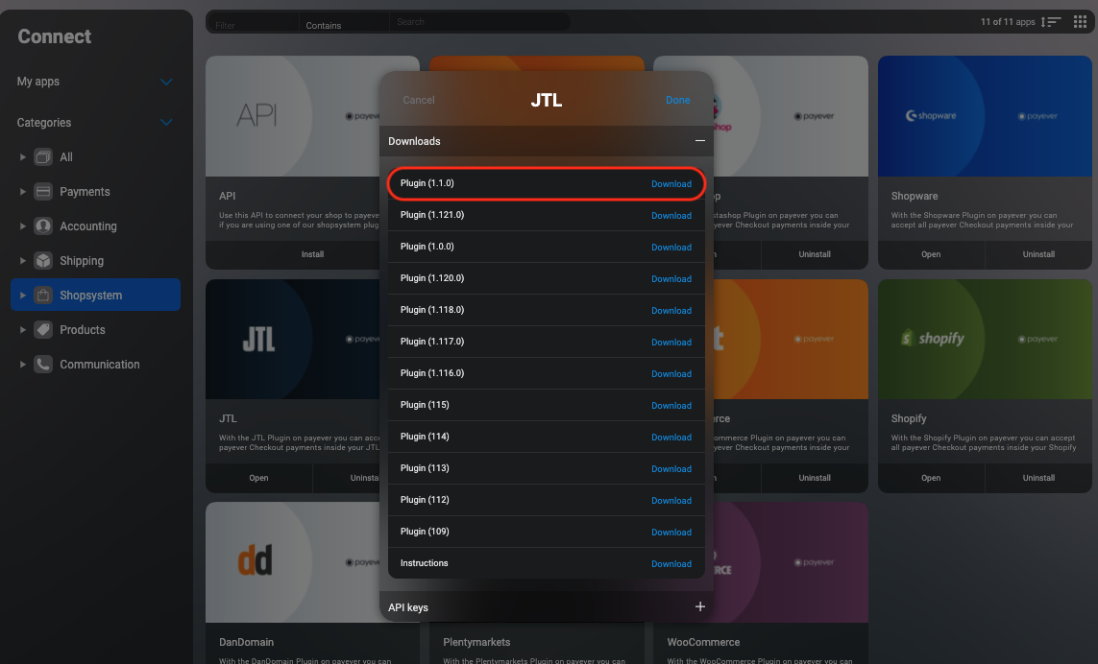Download Plugin (113)
The width and height of the screenshot is (1098, 664).
pos(671,469)
